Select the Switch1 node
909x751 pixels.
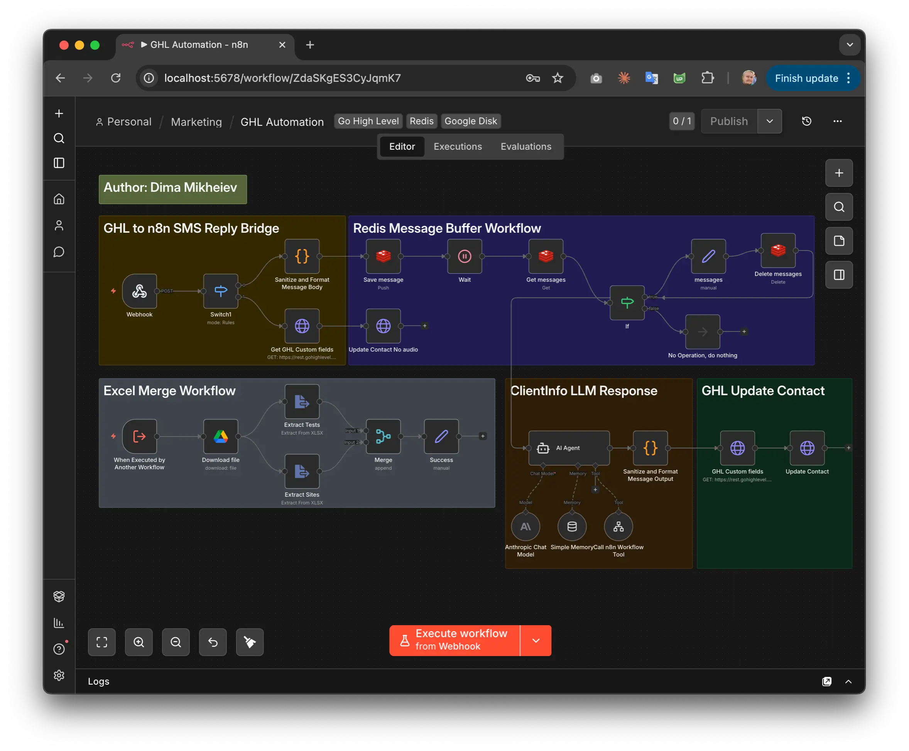coord(221,291)
